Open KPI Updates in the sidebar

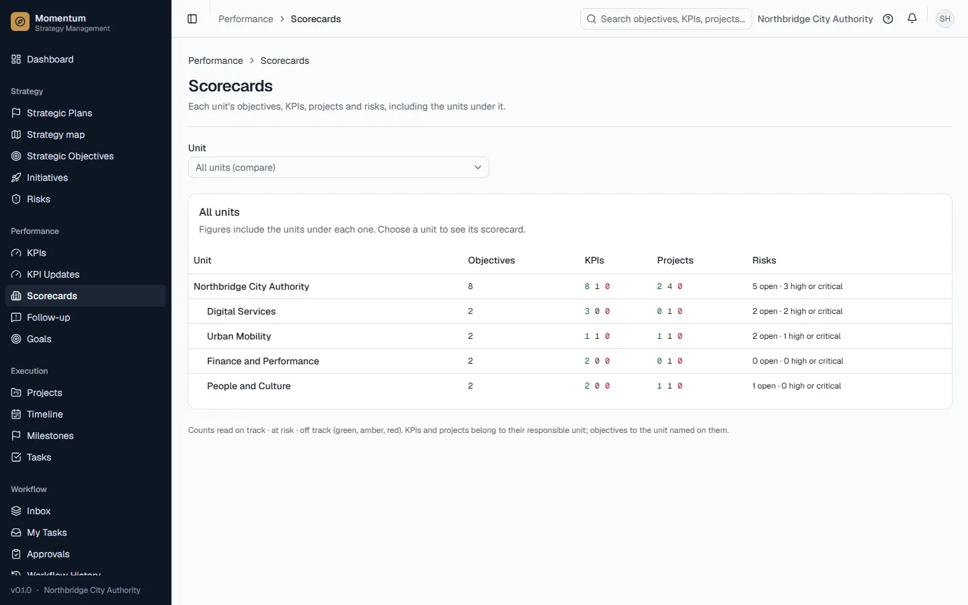point(85,274)
